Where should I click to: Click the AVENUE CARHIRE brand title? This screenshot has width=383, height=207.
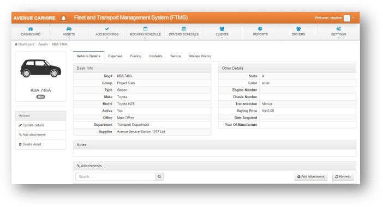[x=34, y=18]
